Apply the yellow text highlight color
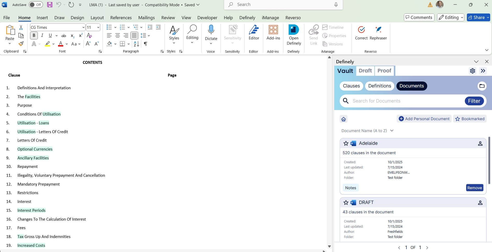Screen dimensions: 492x252 pyautogui.click(x=47, y=44)
